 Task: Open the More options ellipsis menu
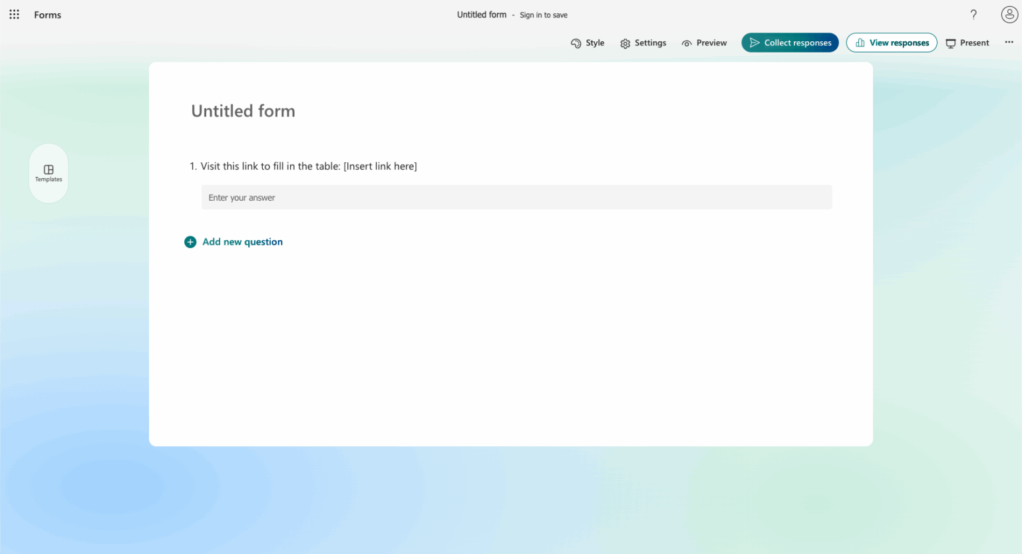click(1009, 42)
